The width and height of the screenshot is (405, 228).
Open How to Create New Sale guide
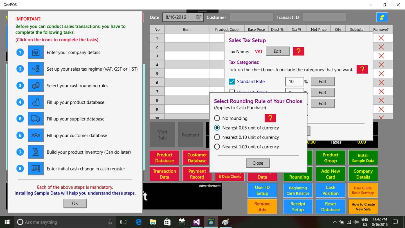363,207
